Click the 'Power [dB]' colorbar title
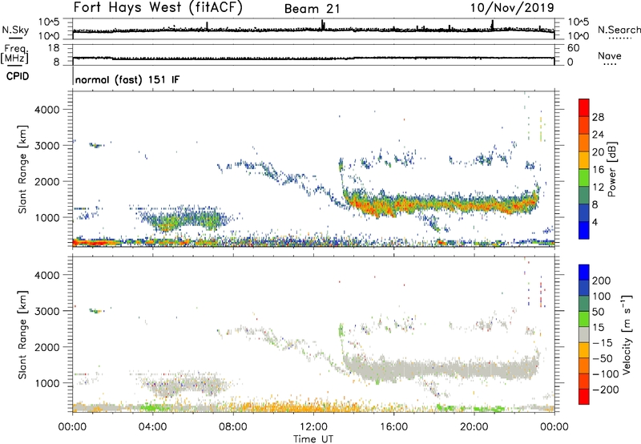 pos(611,169)
